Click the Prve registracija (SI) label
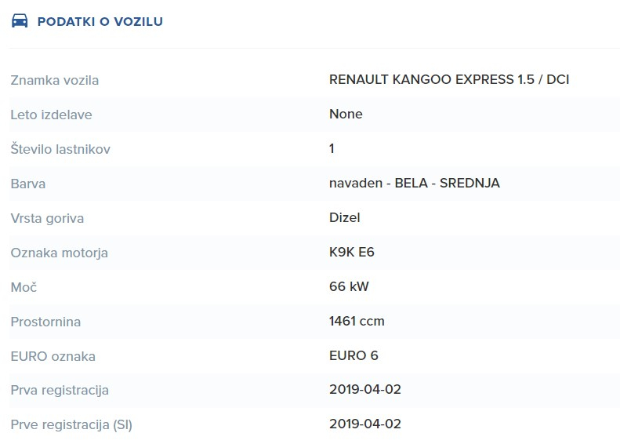The width and height of the screenshot is (620, 444). coord(71,424)
